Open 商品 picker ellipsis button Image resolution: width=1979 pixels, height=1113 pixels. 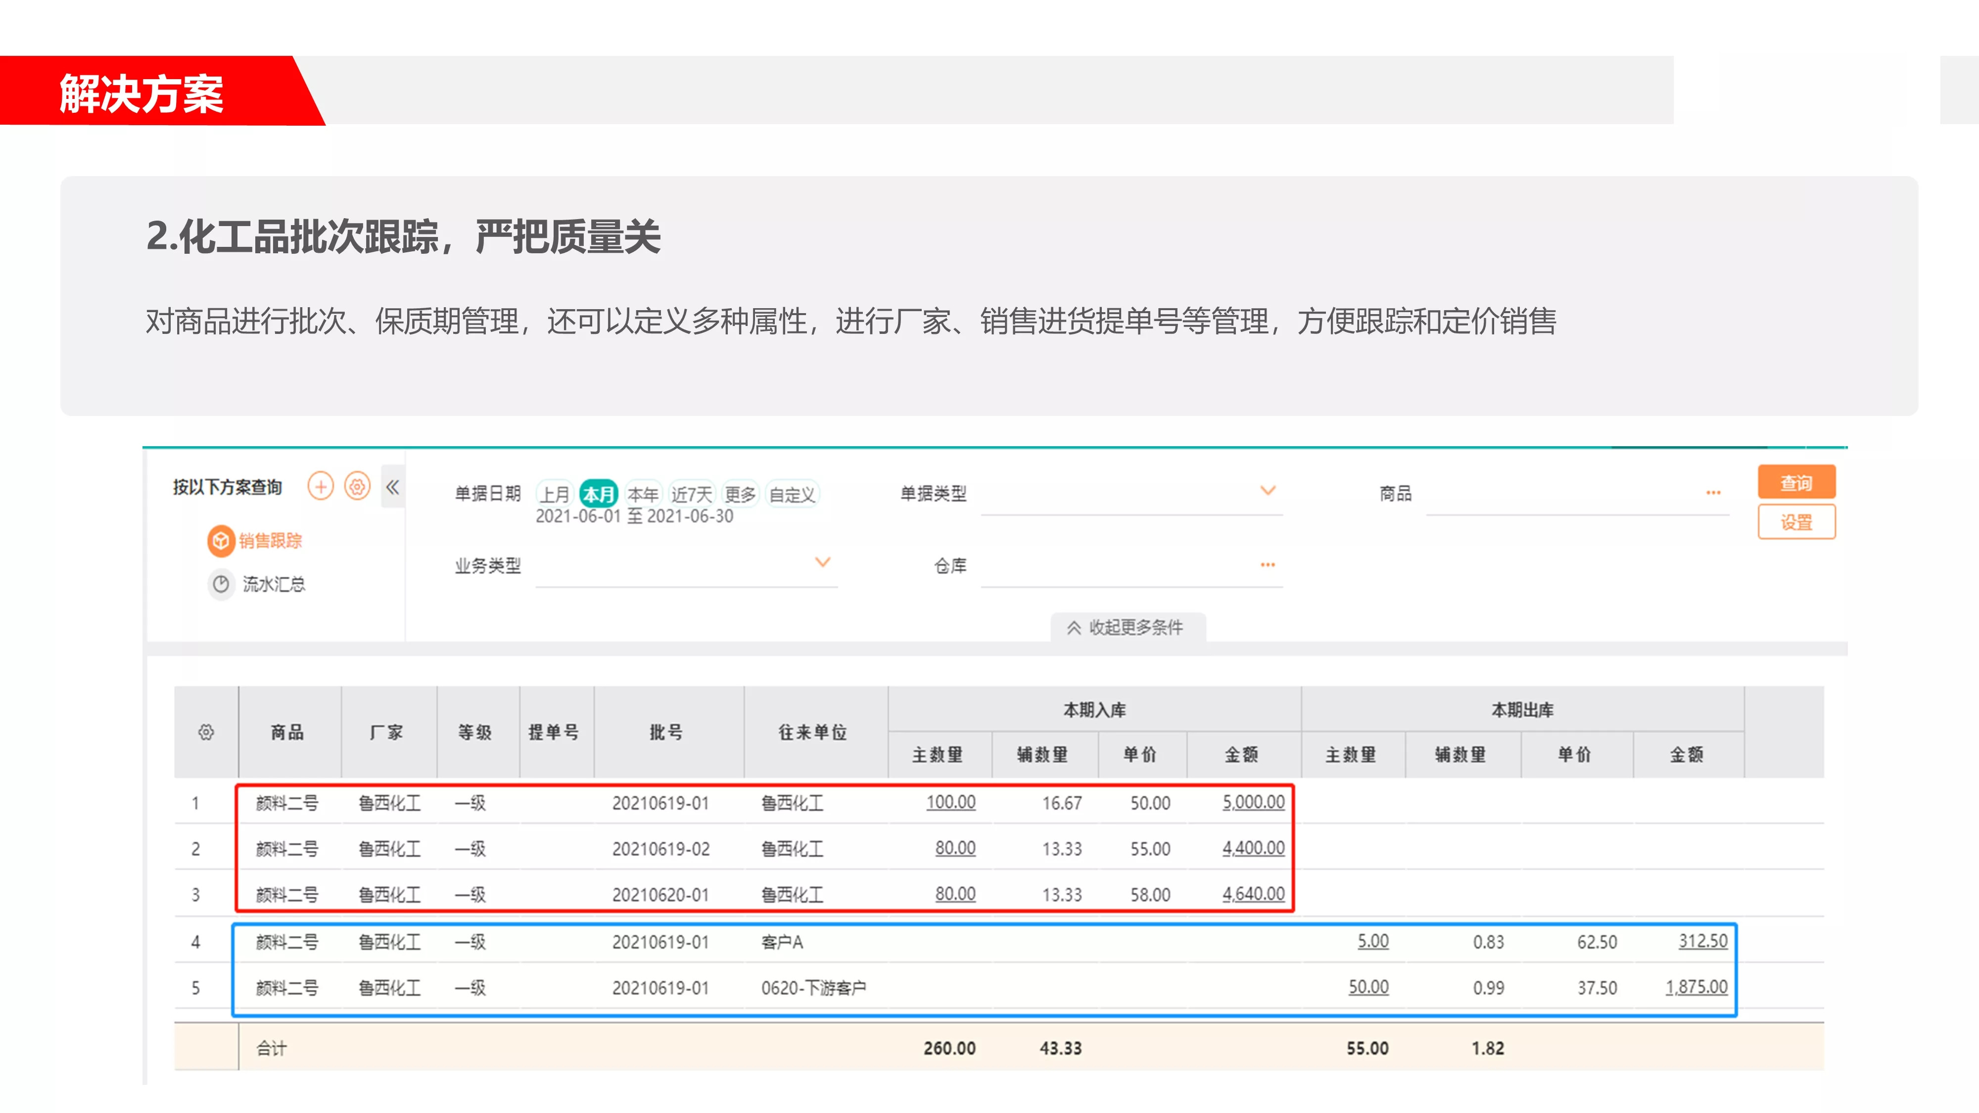(1713, 492)
